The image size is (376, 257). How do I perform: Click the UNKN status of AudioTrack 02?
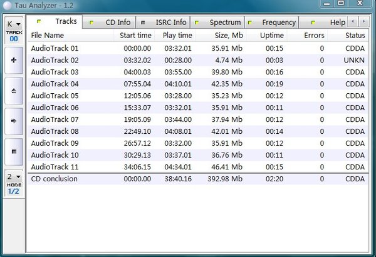pos(354,60)
